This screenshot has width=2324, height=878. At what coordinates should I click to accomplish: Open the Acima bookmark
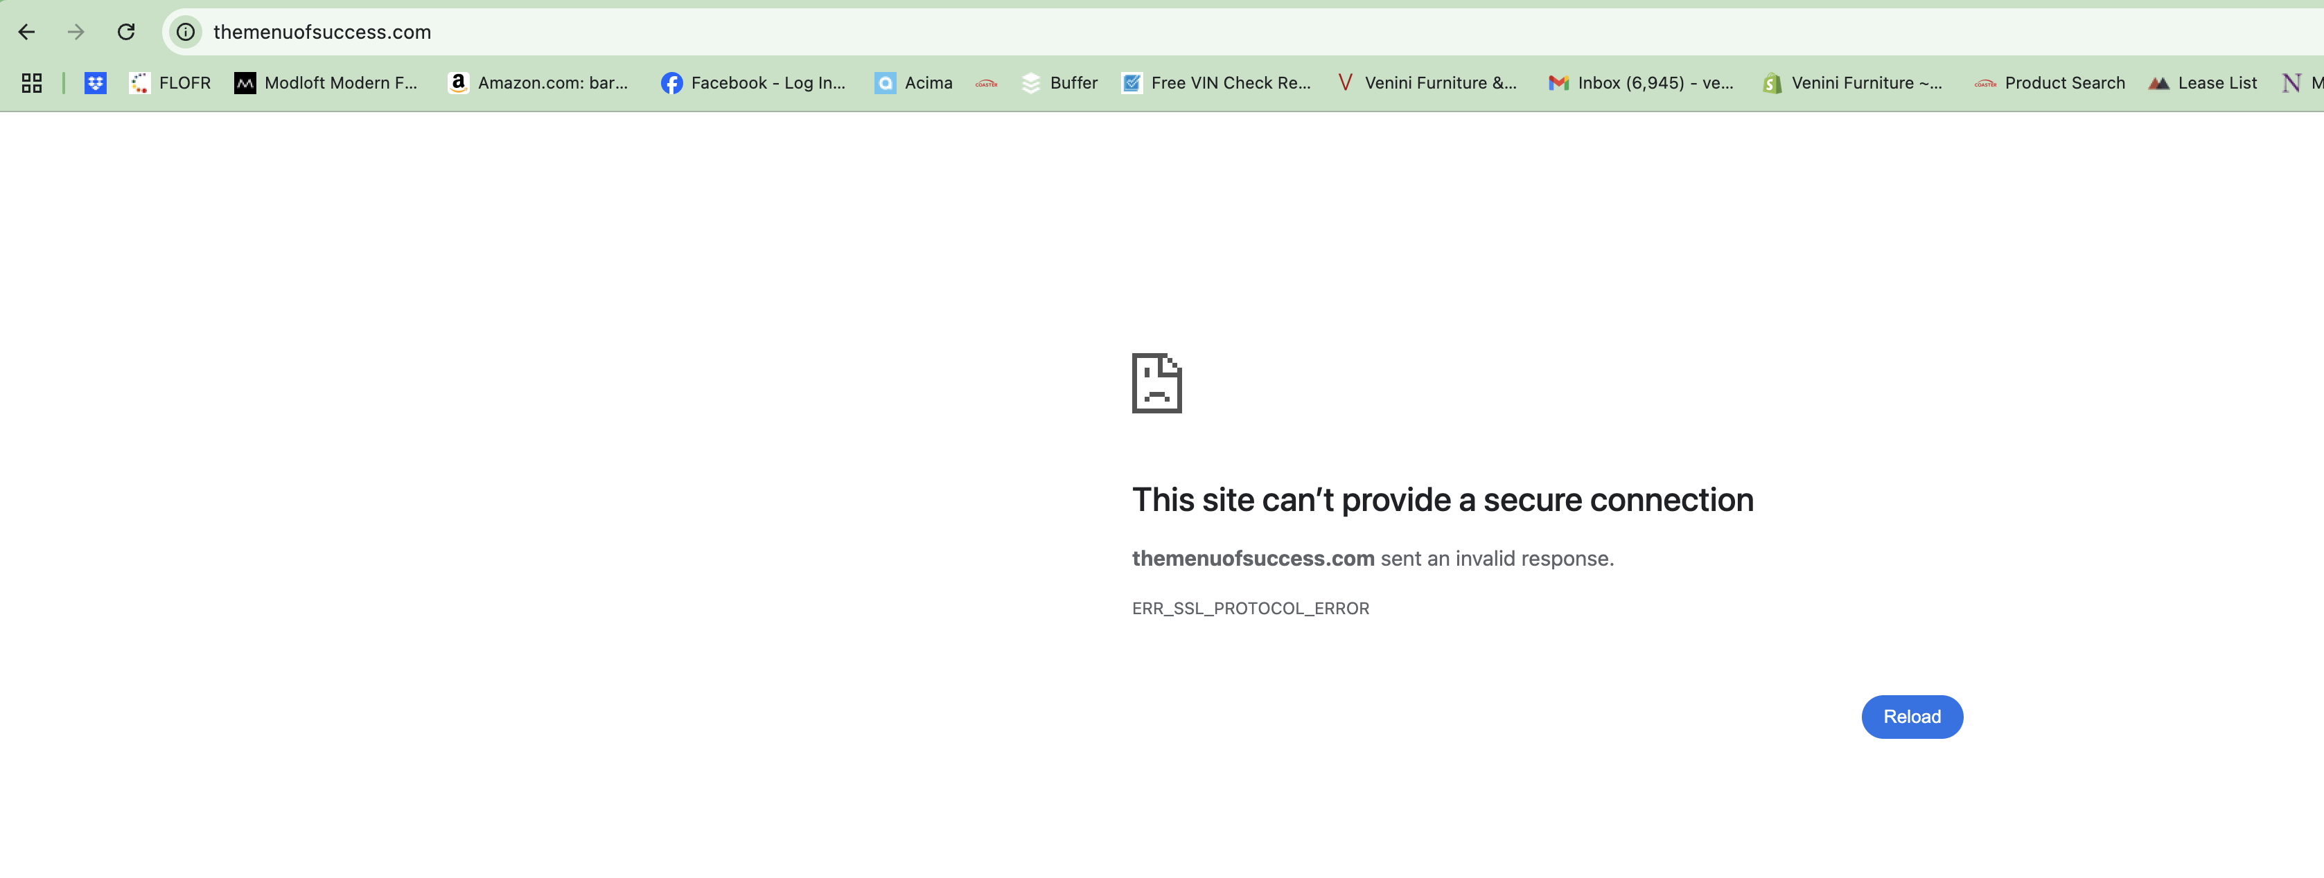914,83
